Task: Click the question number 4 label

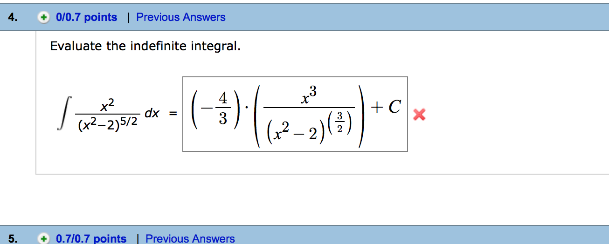Action: coord(14,18)
